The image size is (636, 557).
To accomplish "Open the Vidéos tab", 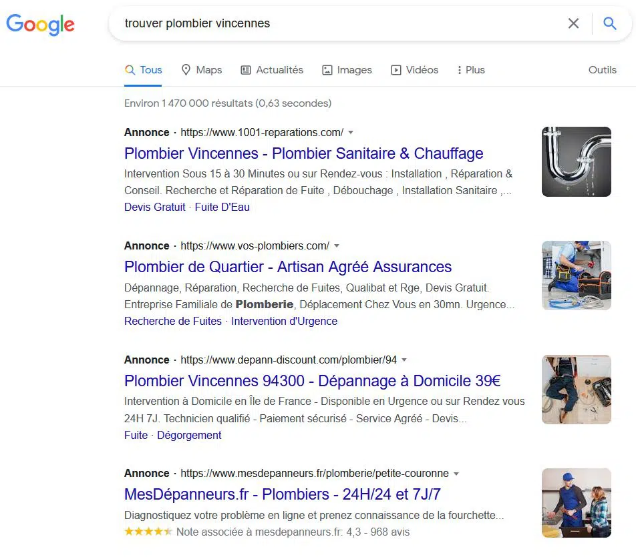I will click(x=414, y=70).
